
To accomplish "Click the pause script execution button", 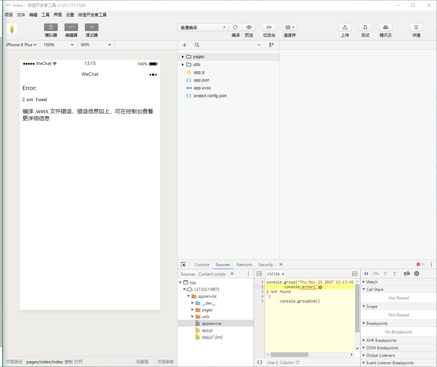I will click(366, 274).
